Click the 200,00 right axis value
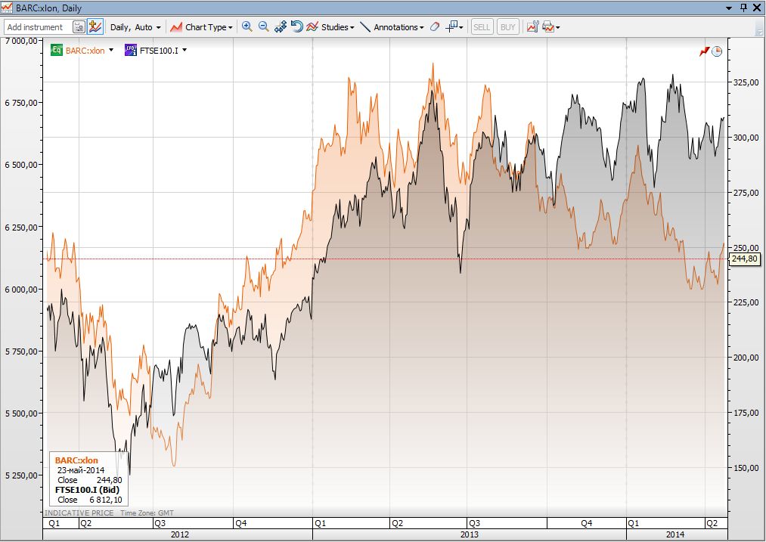 746,358
